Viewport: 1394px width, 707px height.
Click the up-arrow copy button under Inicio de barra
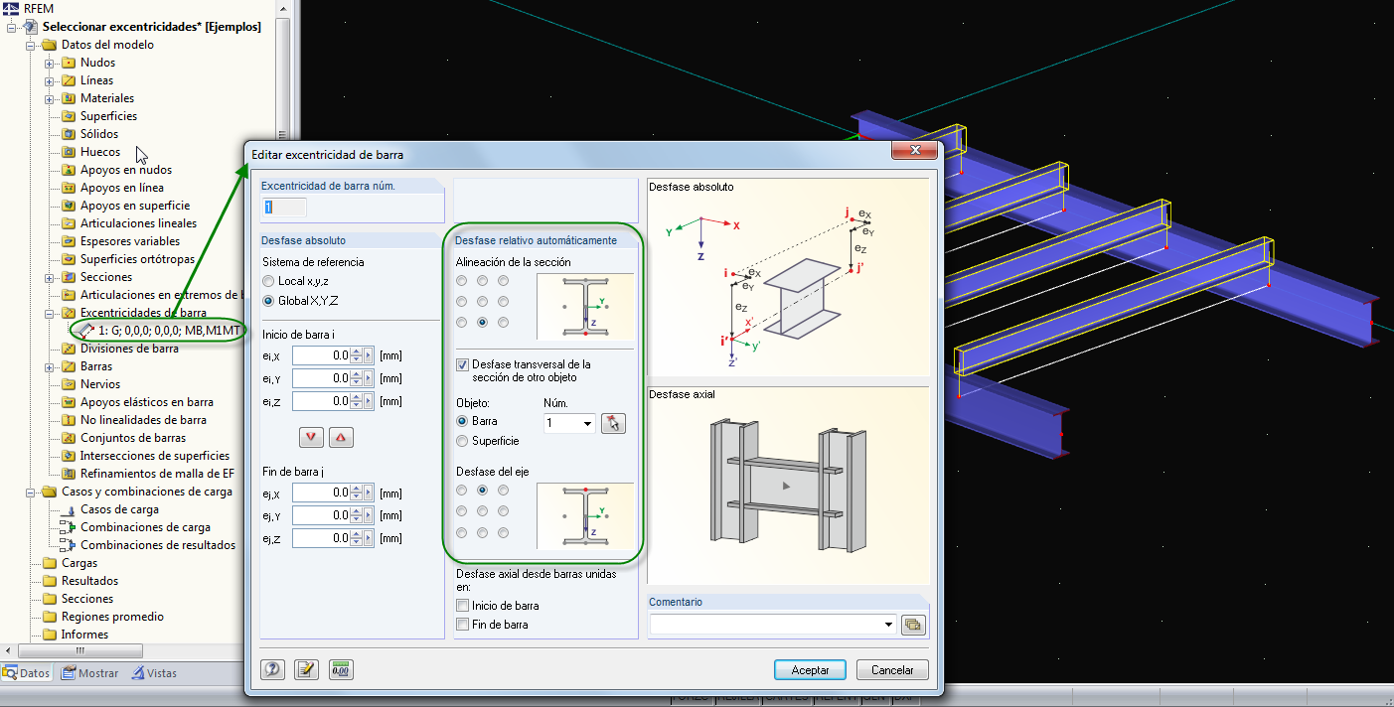point(341,438)
